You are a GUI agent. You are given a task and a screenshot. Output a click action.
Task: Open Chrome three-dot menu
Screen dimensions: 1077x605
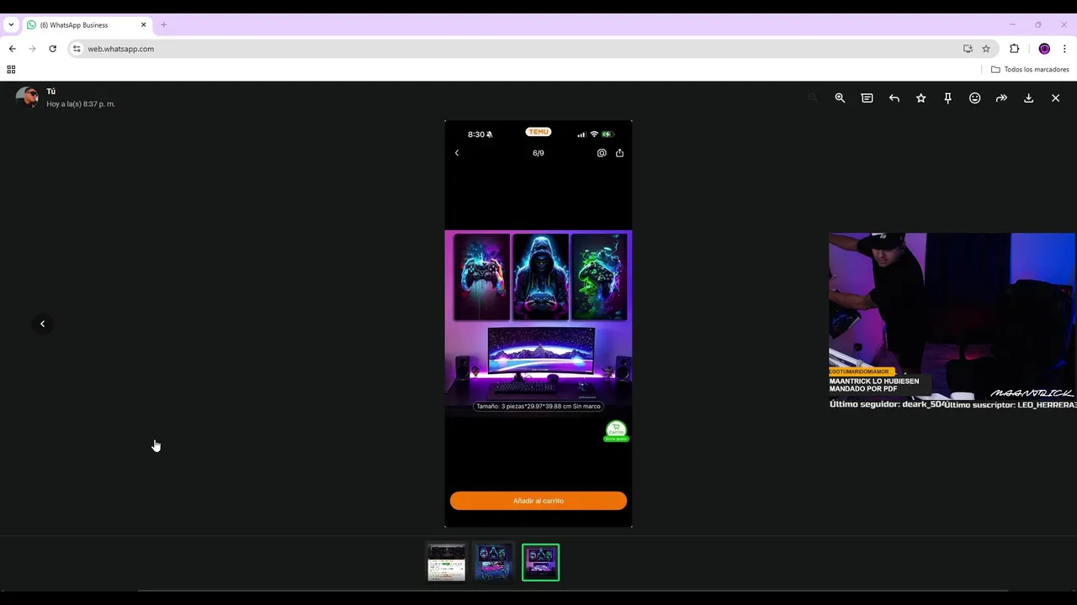1064,49
